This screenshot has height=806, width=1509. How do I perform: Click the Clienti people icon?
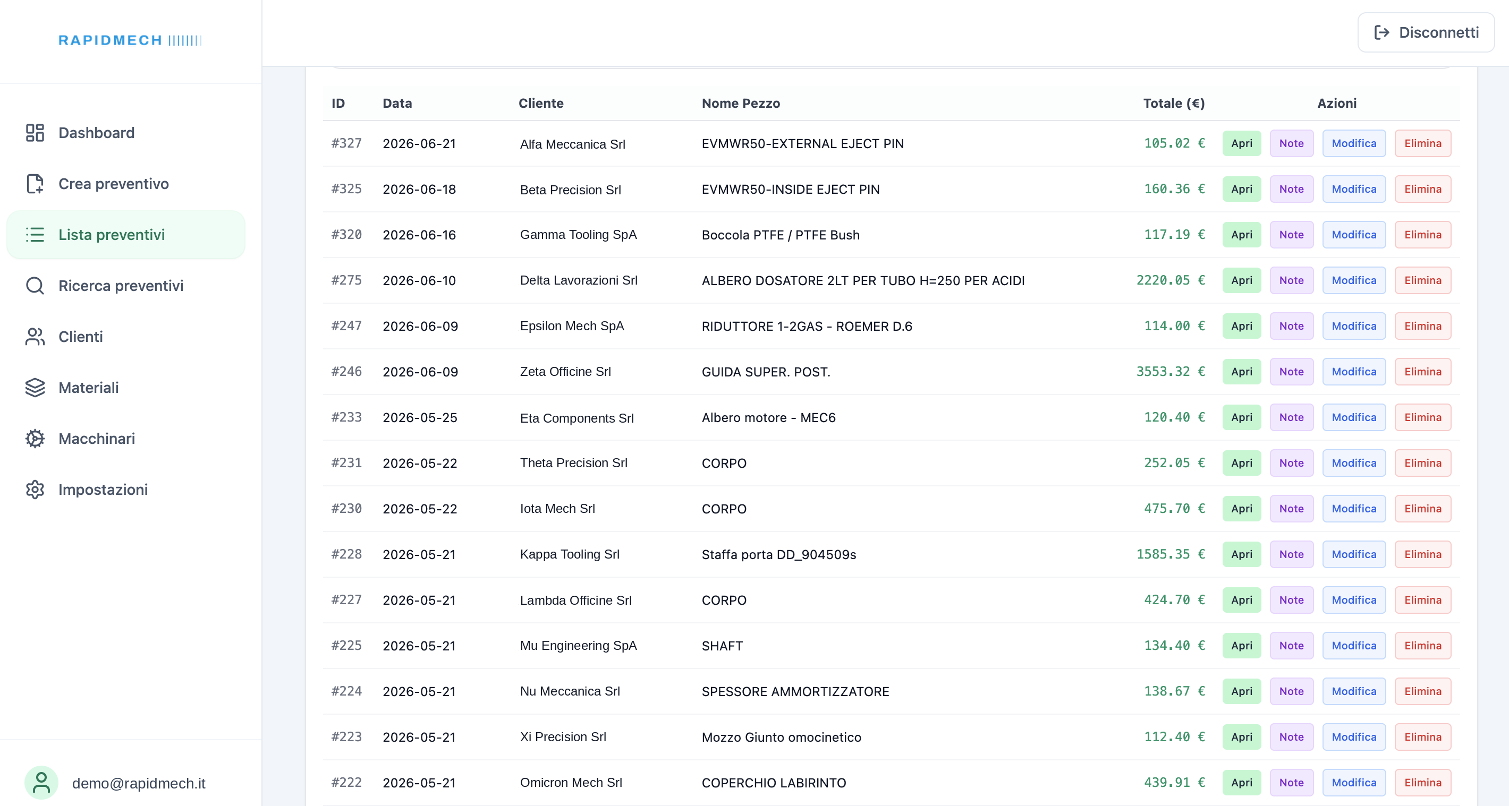[35, 337]
